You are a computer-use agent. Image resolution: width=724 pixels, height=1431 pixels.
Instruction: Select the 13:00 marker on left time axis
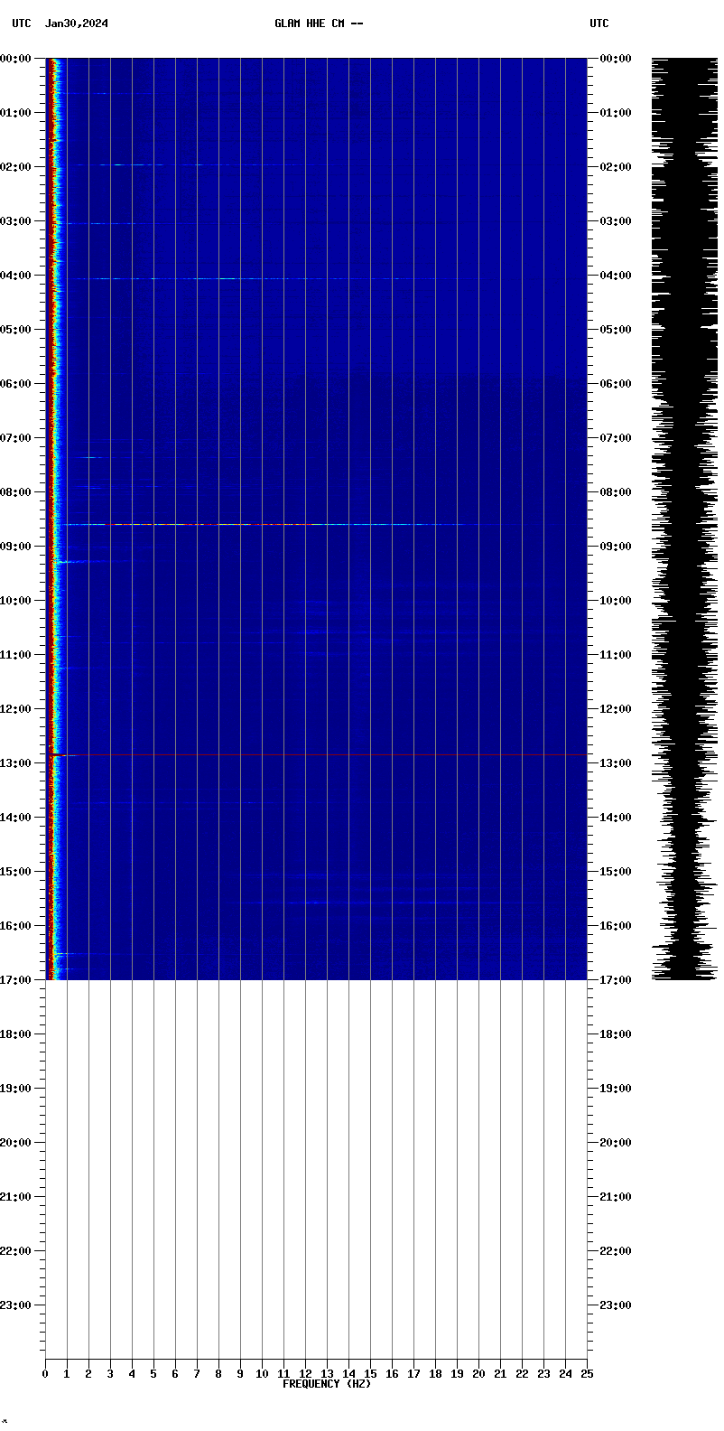(x=18, y=763)
